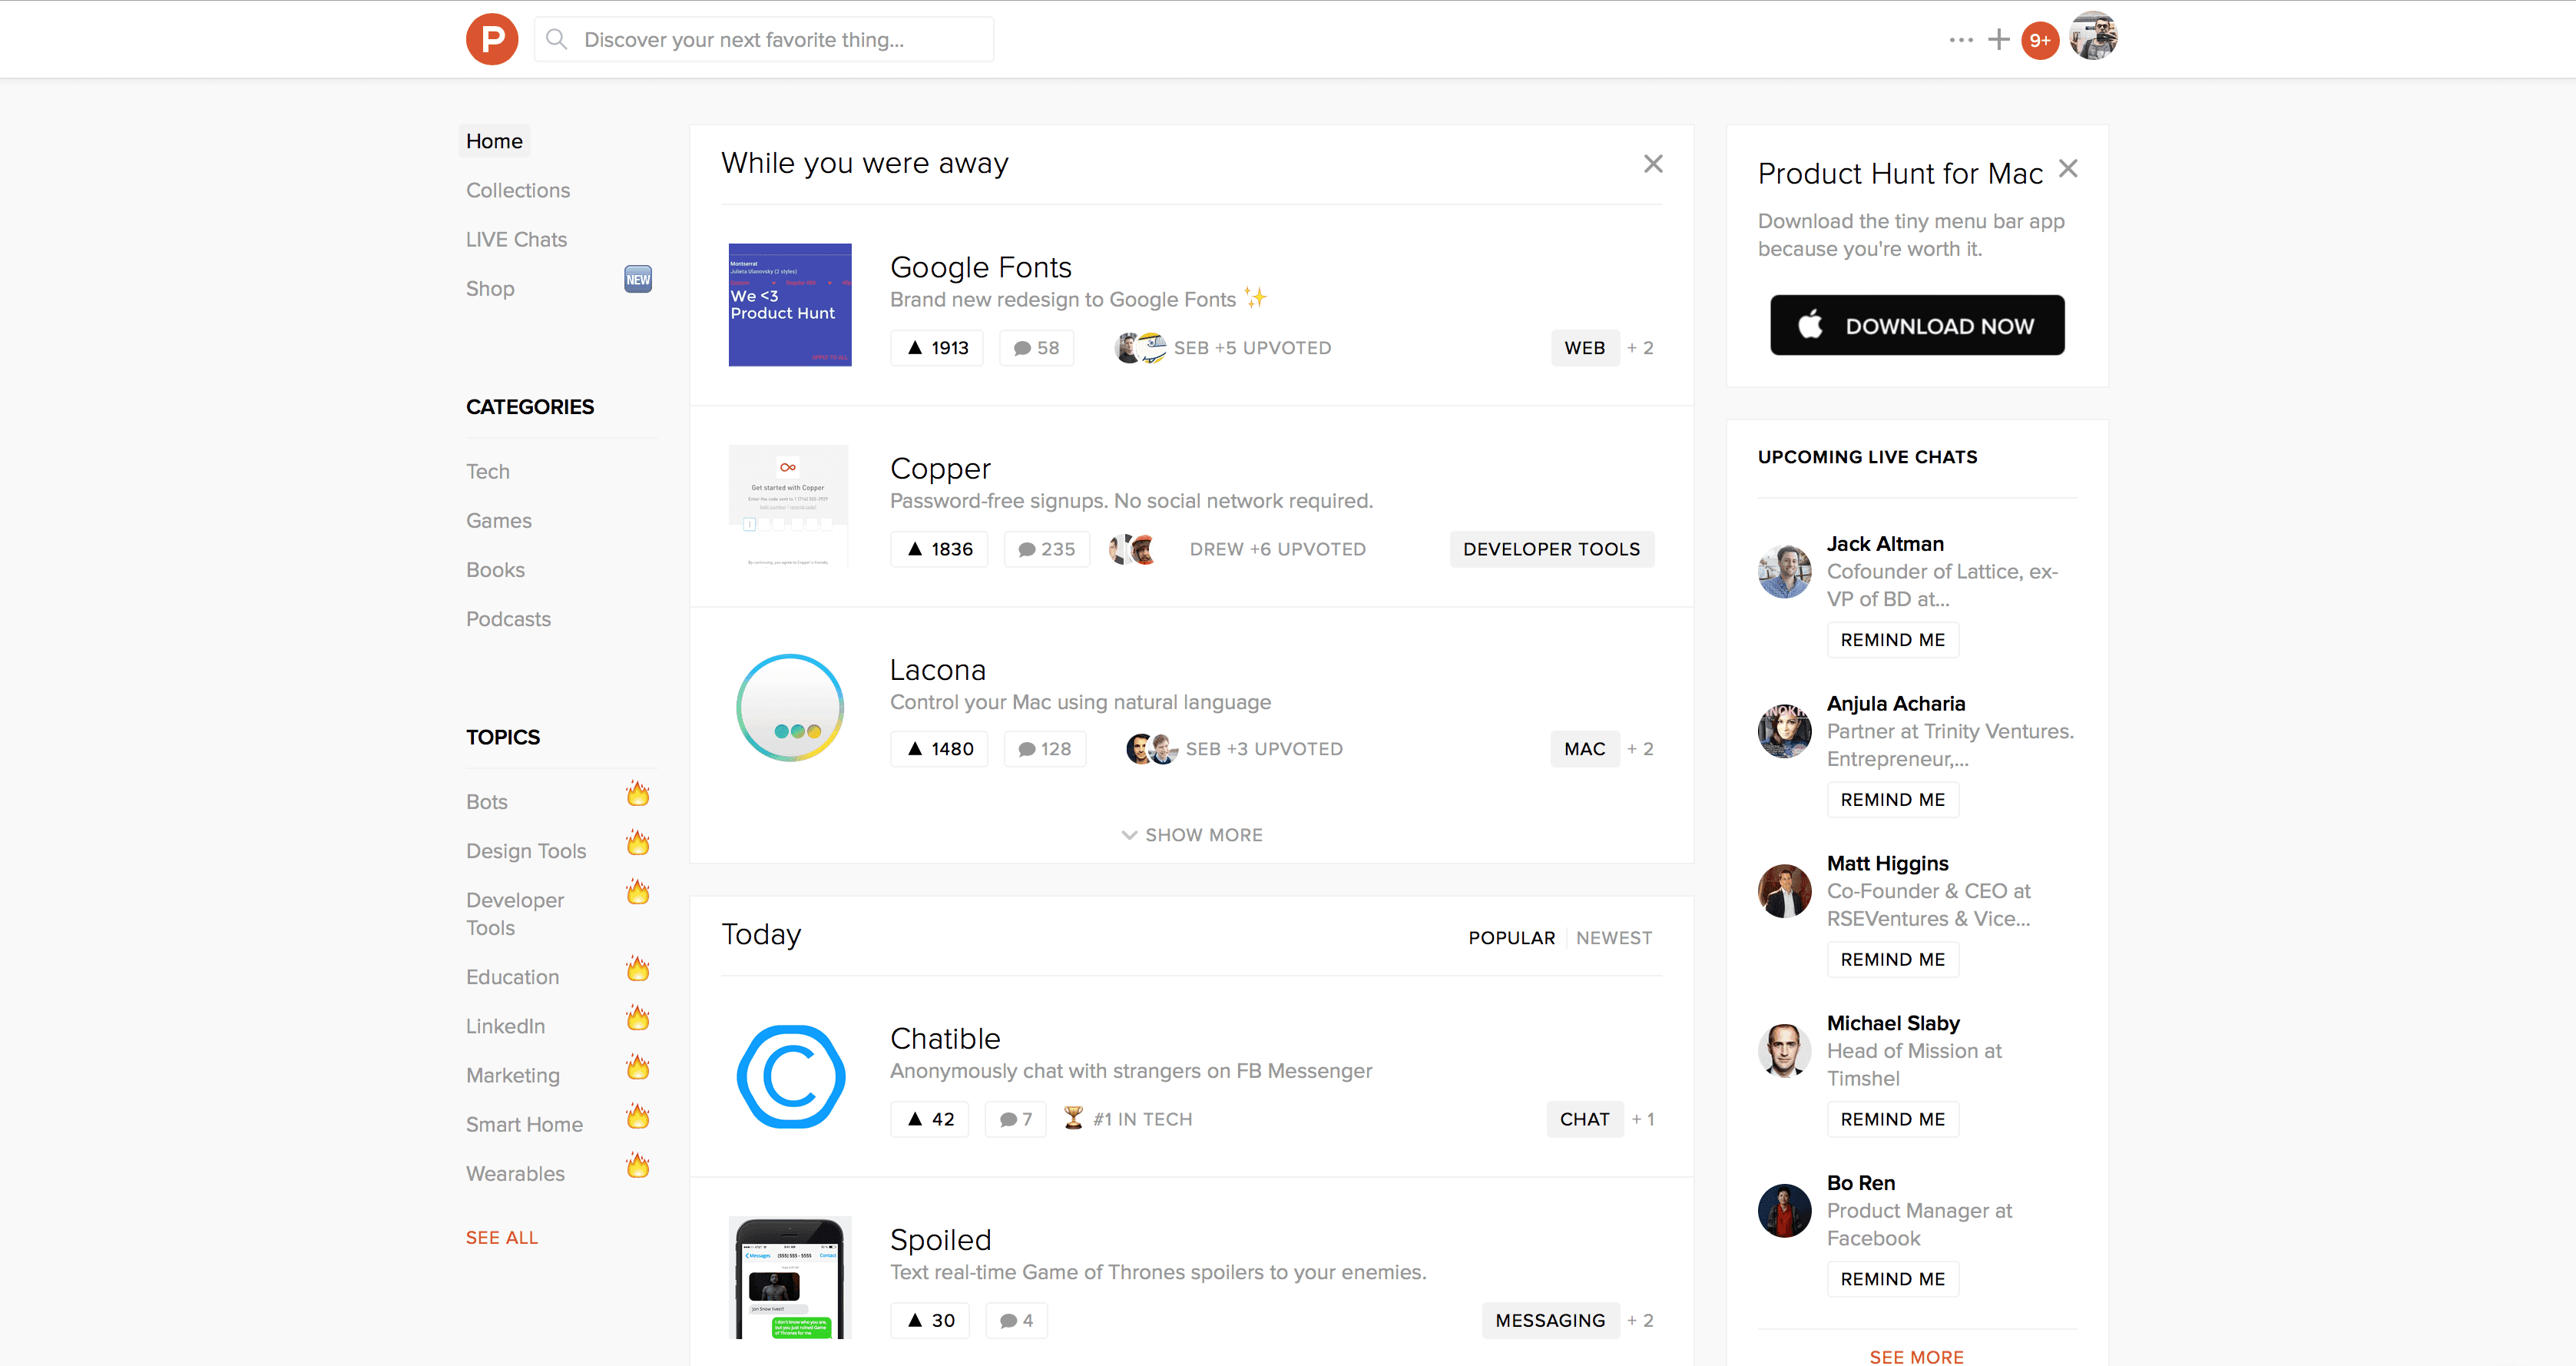Open LIVE Chats in the sidebar
The image size is (2576, 1366).
tap(516, 239)
